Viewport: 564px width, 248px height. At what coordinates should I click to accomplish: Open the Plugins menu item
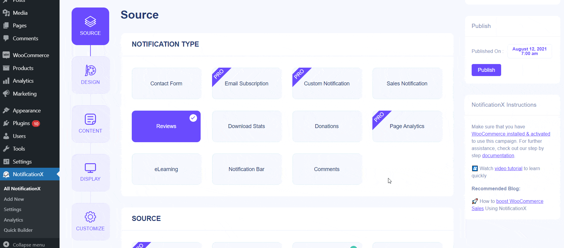[x=30, y=123]
